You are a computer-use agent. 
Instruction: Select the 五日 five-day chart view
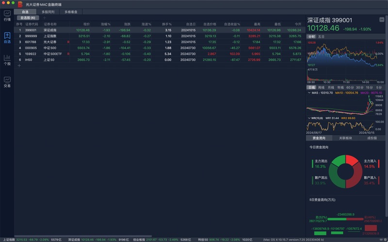coord(322,36)
